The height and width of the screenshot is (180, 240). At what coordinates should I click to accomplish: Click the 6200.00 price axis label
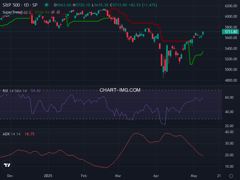click(x=231, y=6)
